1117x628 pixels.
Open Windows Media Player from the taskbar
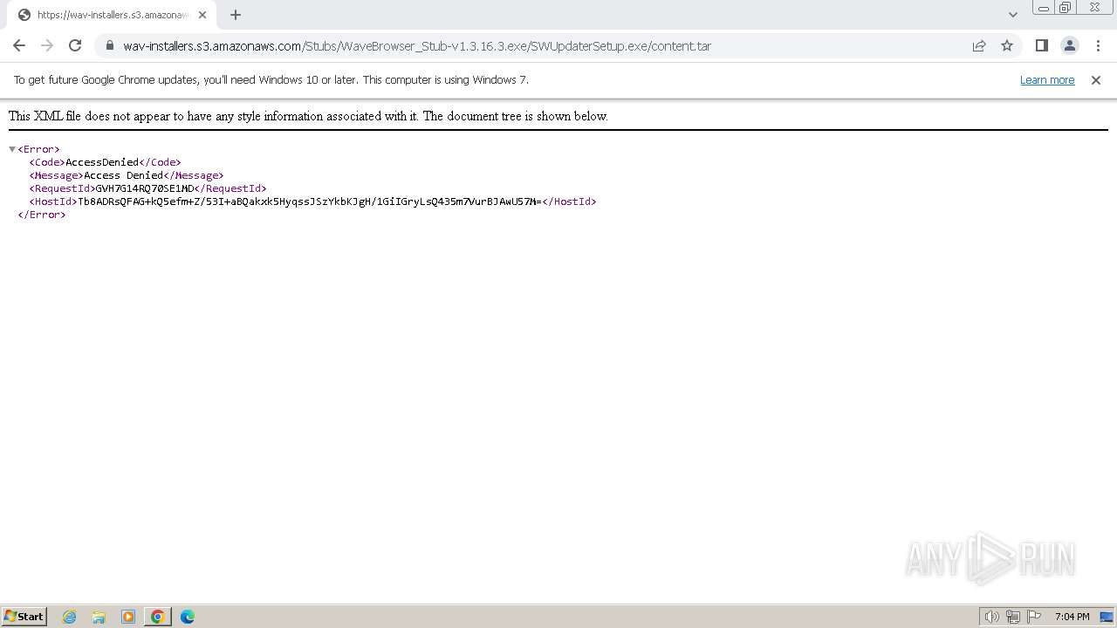click(128, 617)
